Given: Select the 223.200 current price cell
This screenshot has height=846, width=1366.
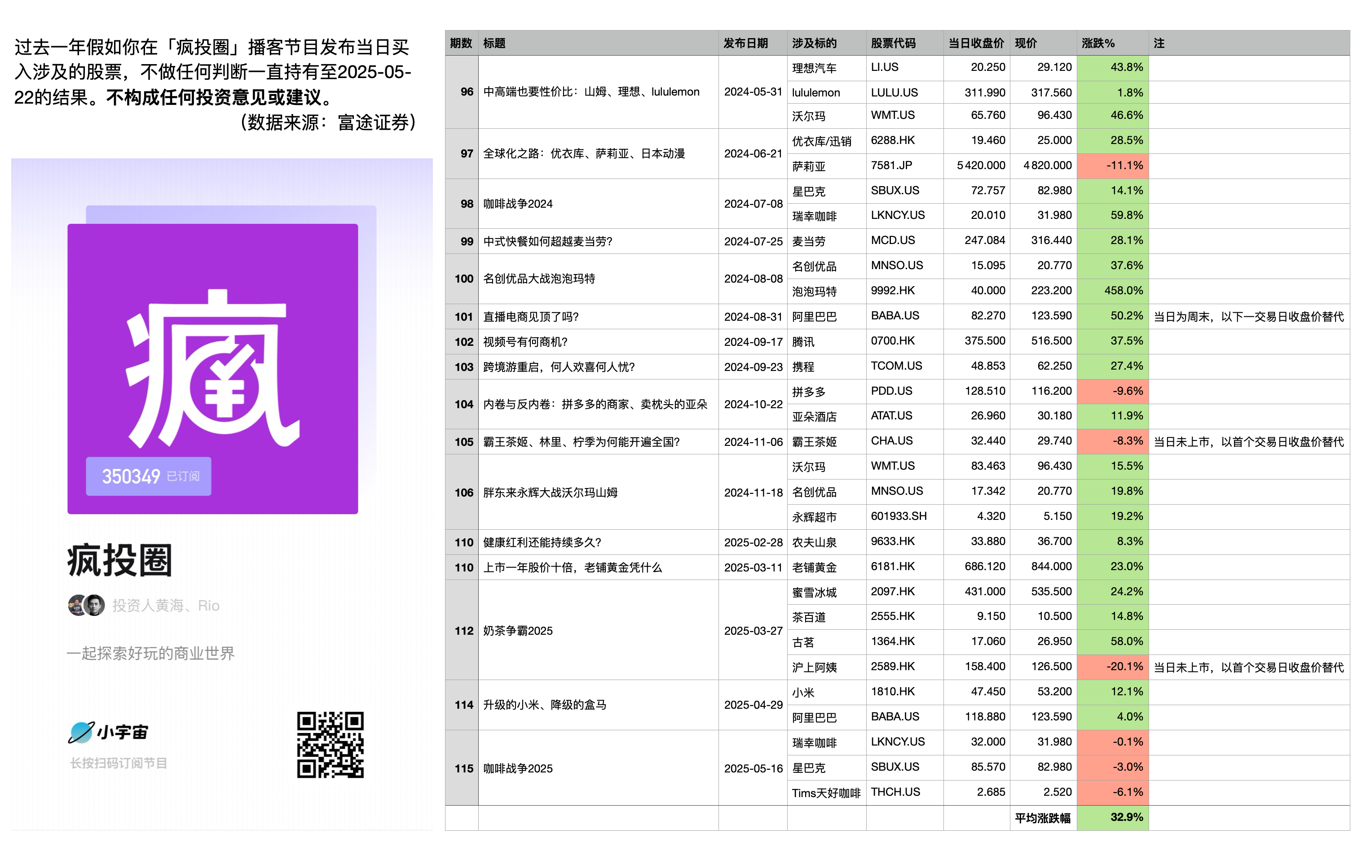Looking at the screenshot, I should [1044, 291].
